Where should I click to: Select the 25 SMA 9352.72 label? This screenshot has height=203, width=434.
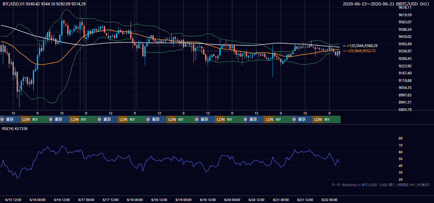point(359,51)
